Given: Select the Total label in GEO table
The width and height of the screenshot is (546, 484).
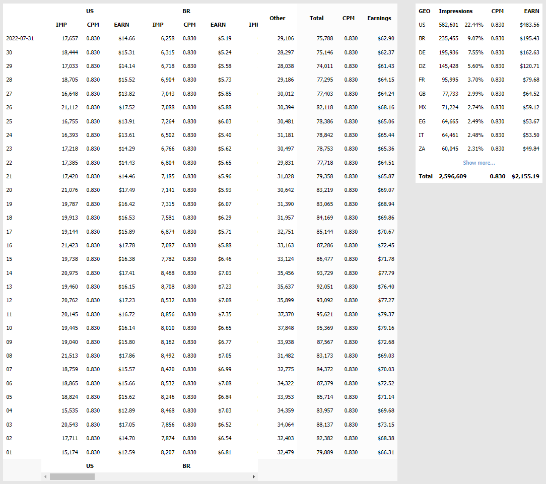Looking at the screenshot, I should (426, 176).
